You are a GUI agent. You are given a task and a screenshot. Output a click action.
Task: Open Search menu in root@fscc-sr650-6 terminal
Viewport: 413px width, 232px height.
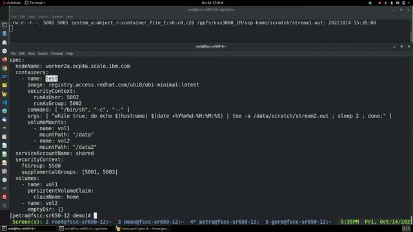coord(43,53)
